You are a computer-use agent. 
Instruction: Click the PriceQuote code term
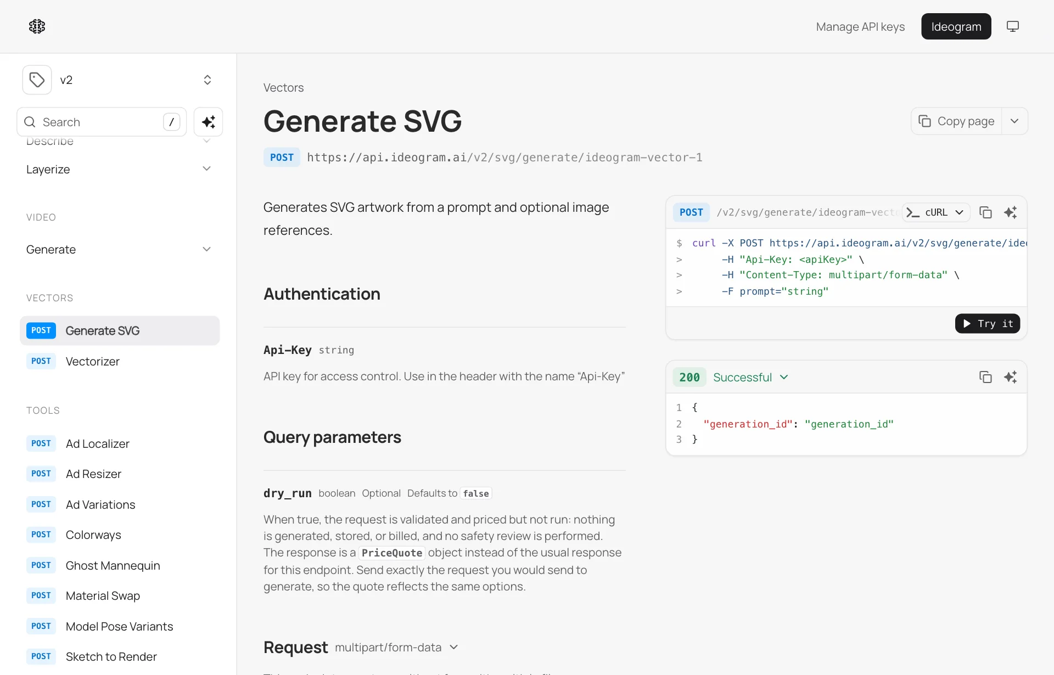(x=392, y=553)
